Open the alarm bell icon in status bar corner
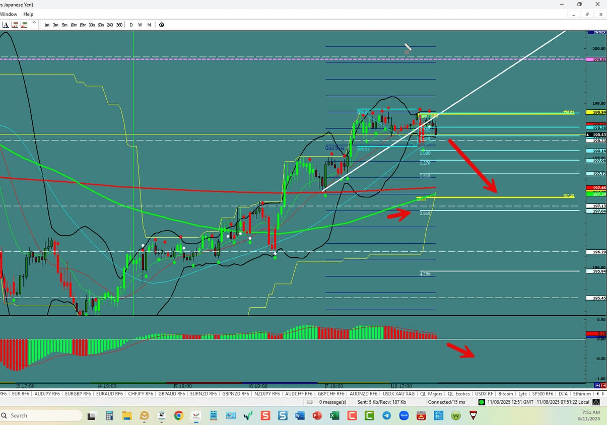This screenshot has width=607, height=425. (x=595, y=402)
